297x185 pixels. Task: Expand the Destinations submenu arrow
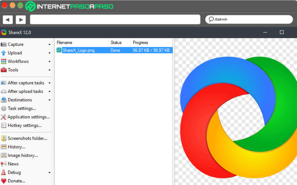tap(49, 100)
